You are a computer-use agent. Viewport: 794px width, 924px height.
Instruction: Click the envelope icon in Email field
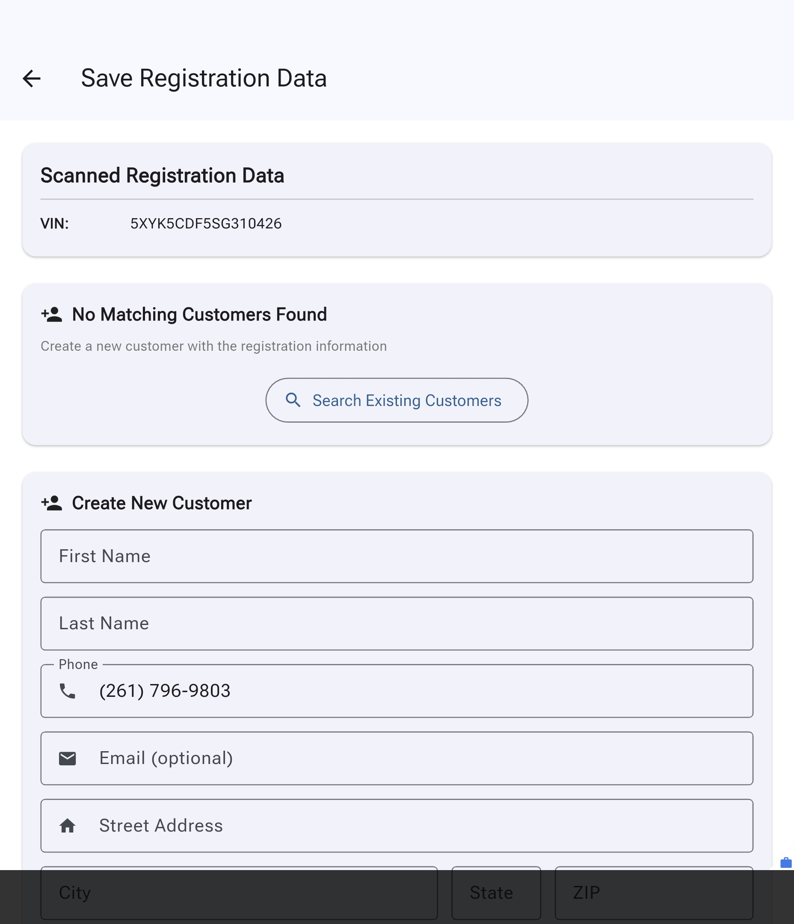click(x=67, y=758)
